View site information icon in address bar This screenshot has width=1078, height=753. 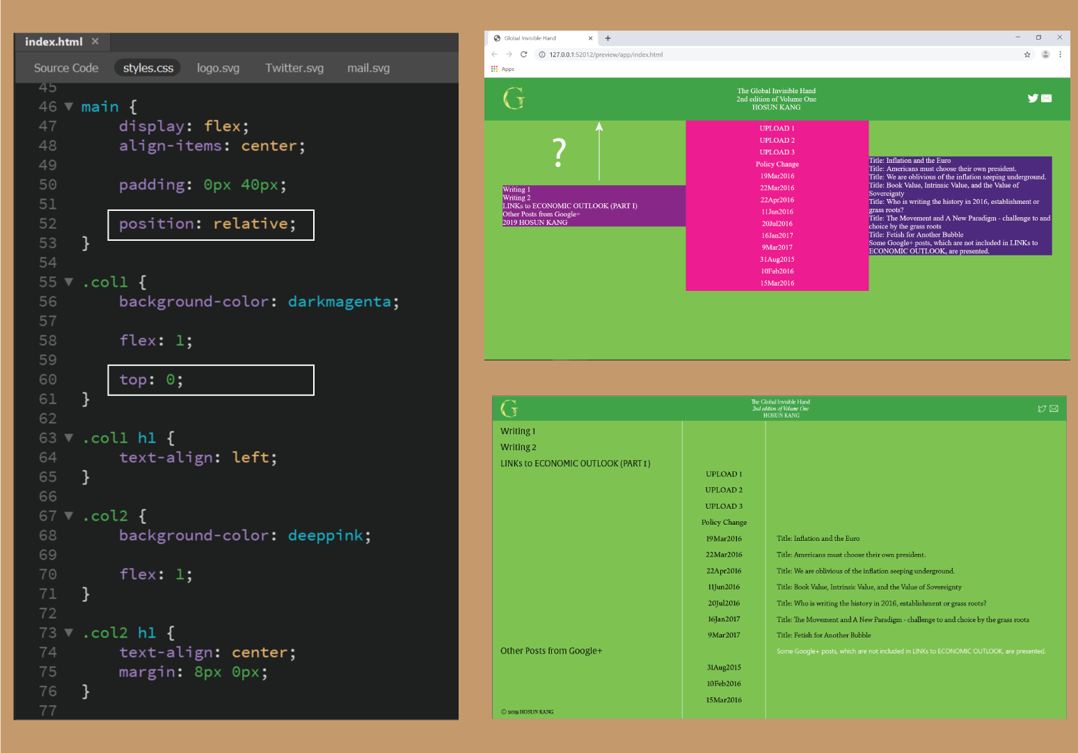[542, 54]
